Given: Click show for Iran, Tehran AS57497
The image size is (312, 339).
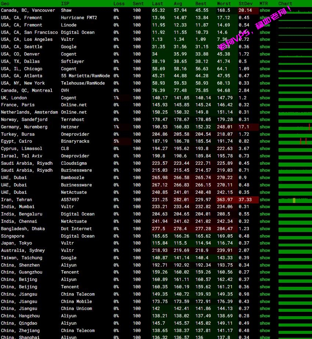Looking at the screenshot, I should tap(265, 200).
